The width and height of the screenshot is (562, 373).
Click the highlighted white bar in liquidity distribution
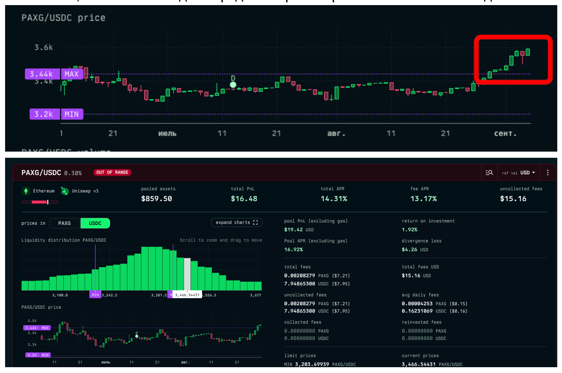187,274
